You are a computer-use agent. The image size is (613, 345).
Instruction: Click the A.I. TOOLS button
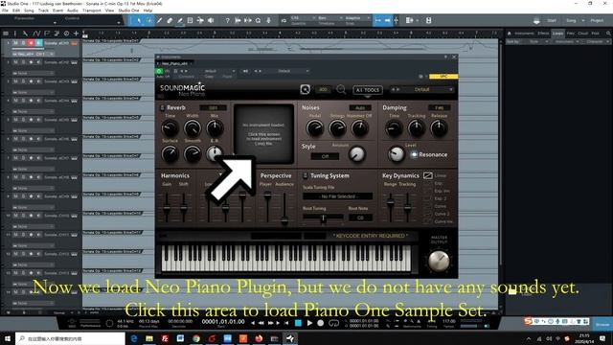[x=368, y=90]
